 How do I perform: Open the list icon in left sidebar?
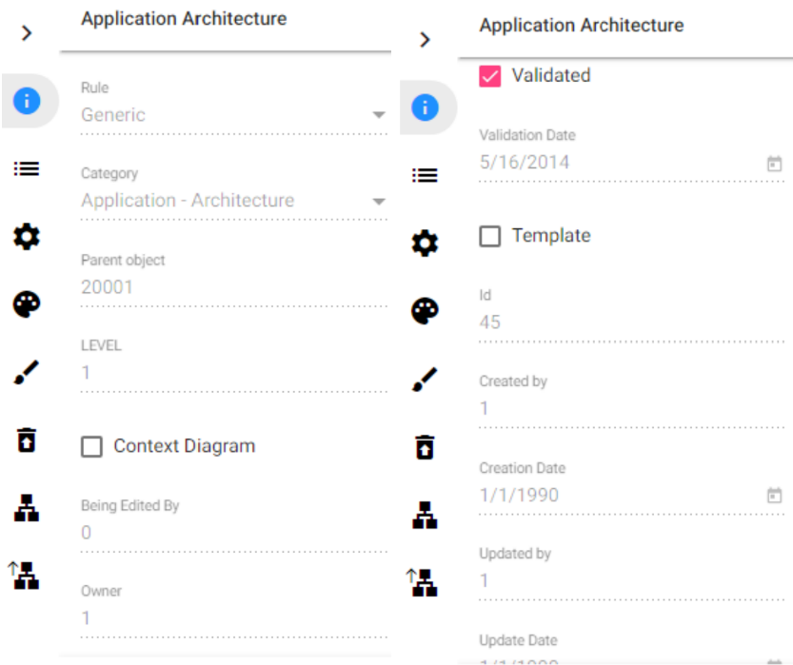tap(27, 168)
